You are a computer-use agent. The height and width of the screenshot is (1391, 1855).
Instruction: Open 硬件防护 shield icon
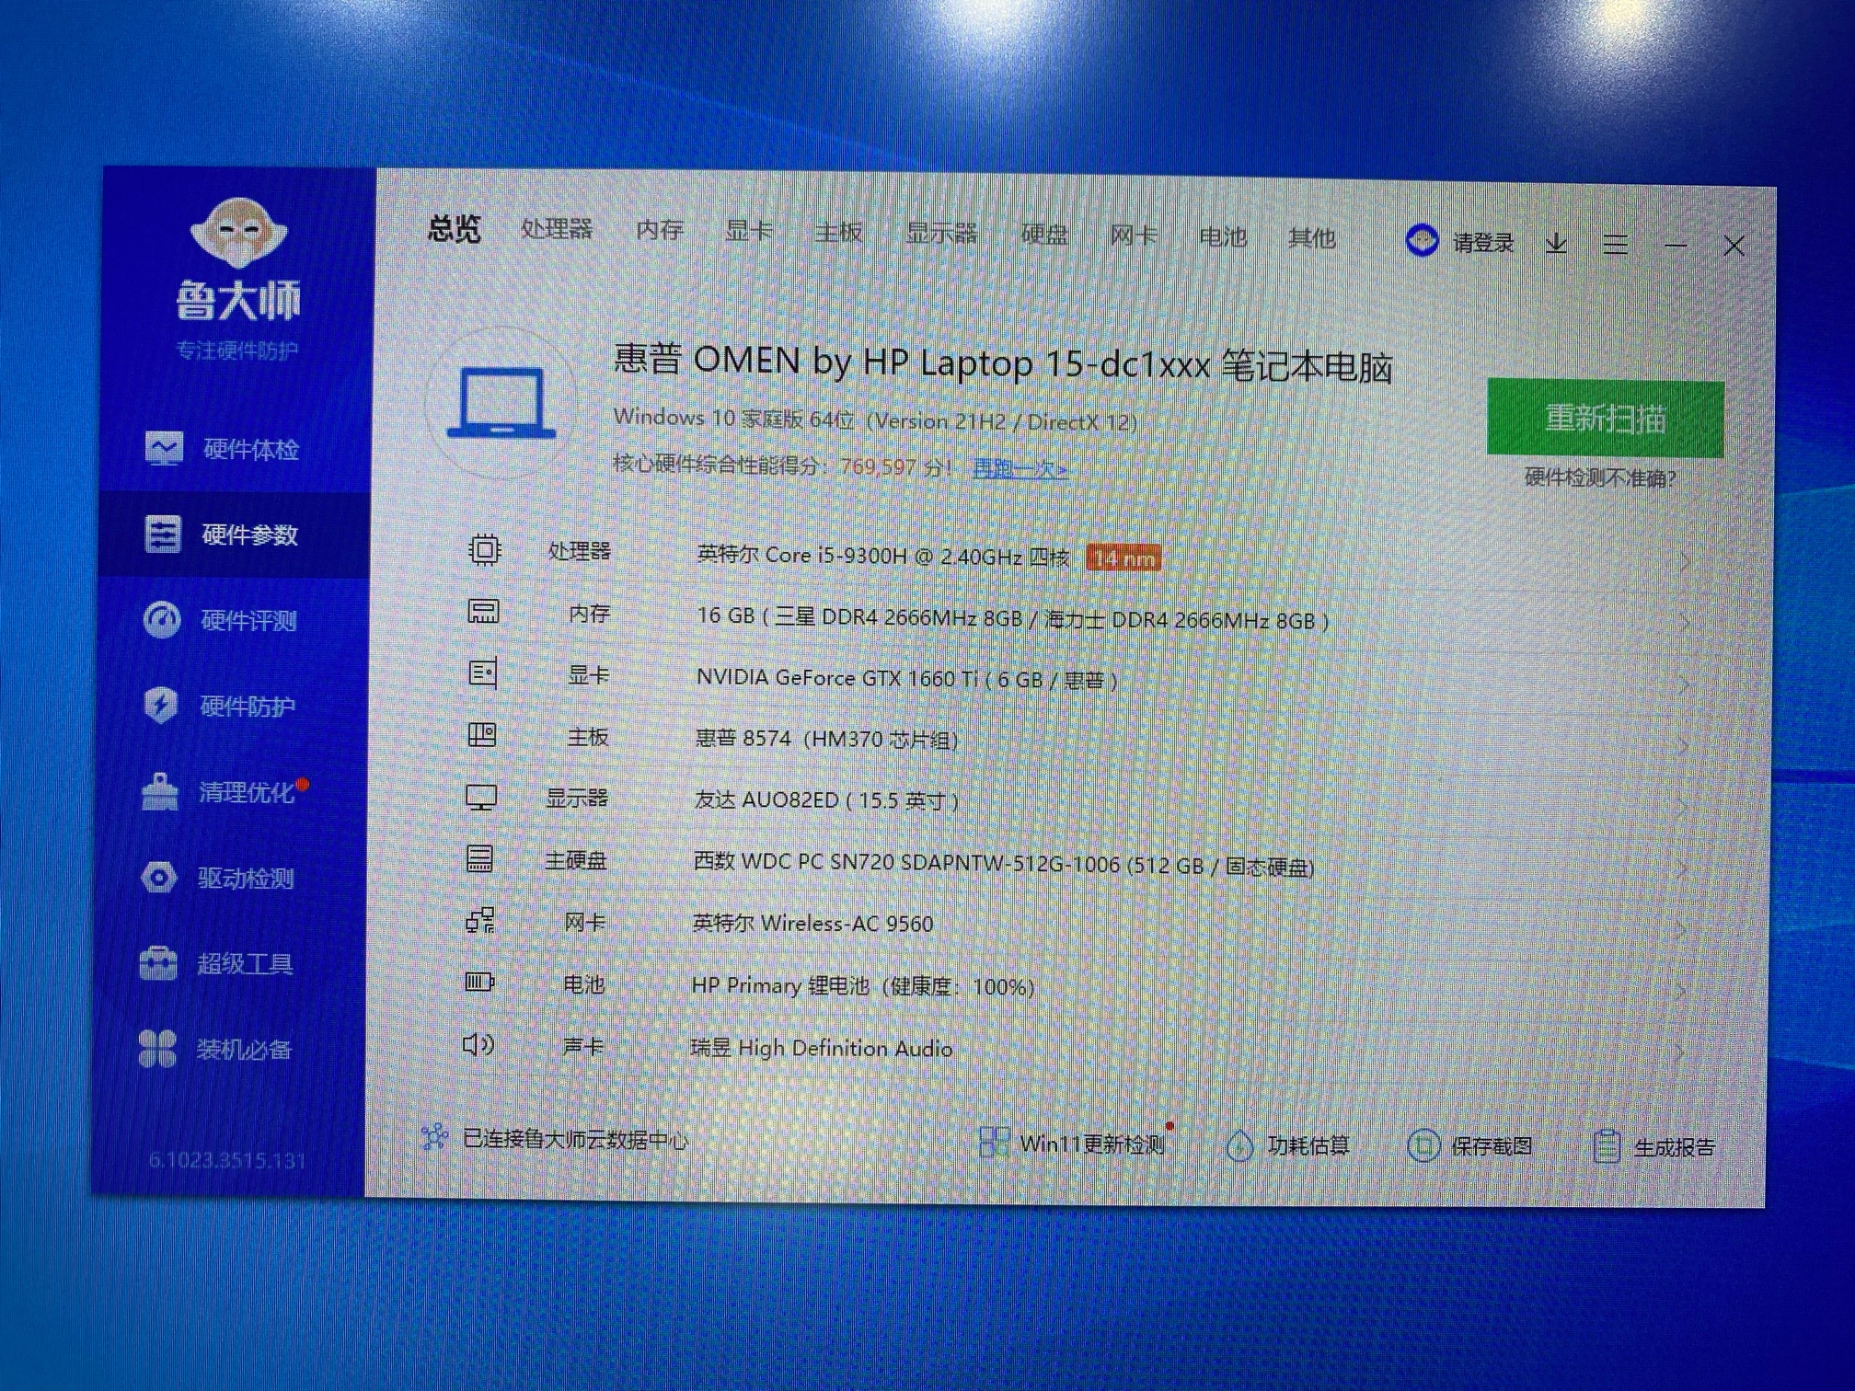(161, 706)
